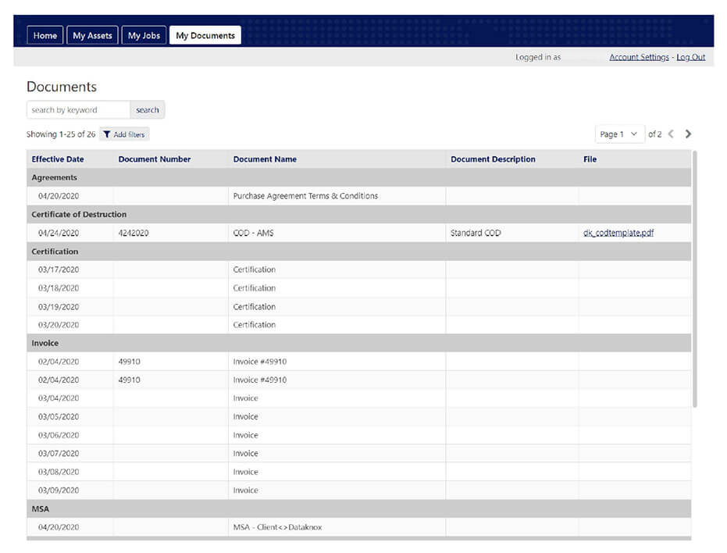727x553 pixels.
Task: Open Account Settings link
Action: (x=639, y=57)
